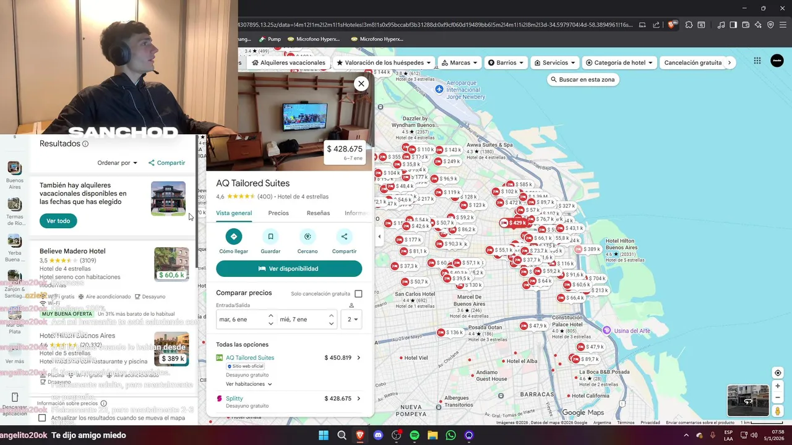Click the Resultados info icon
The height and width of the screenshot is (445, 792).
(85, 144)
